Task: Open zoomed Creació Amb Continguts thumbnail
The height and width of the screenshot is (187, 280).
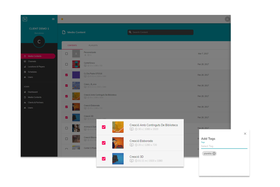Action: pos(118,127)
